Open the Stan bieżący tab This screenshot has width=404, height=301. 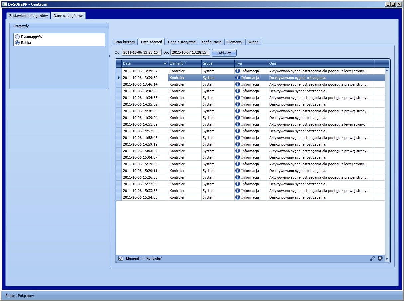125,42
